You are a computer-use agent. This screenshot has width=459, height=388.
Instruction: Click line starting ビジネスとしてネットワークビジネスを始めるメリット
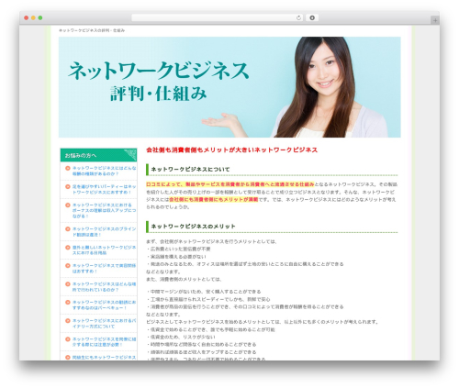click(x=263, y=322)
